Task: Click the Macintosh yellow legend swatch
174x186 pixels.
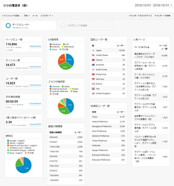Action: [63, 47]
